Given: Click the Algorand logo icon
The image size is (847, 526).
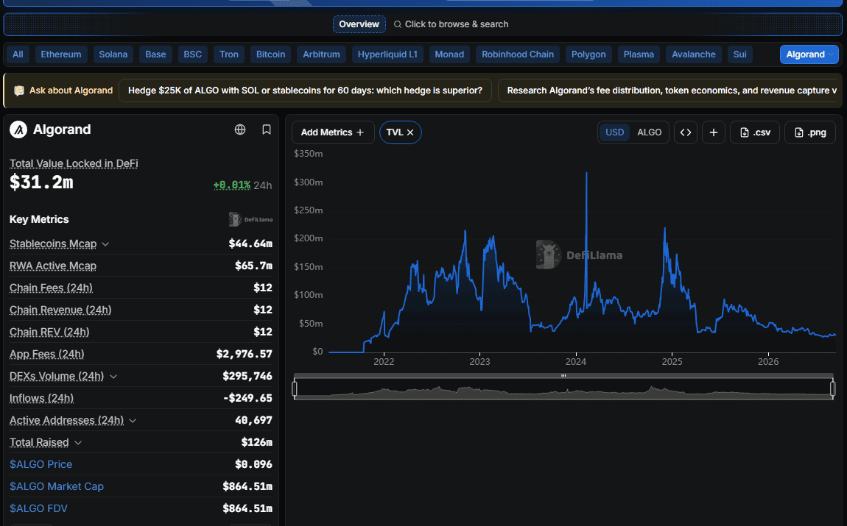Looking at the screenshot, I should 18,129.
